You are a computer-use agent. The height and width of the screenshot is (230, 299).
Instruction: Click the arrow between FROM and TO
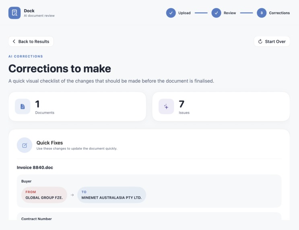pos(72,195)
